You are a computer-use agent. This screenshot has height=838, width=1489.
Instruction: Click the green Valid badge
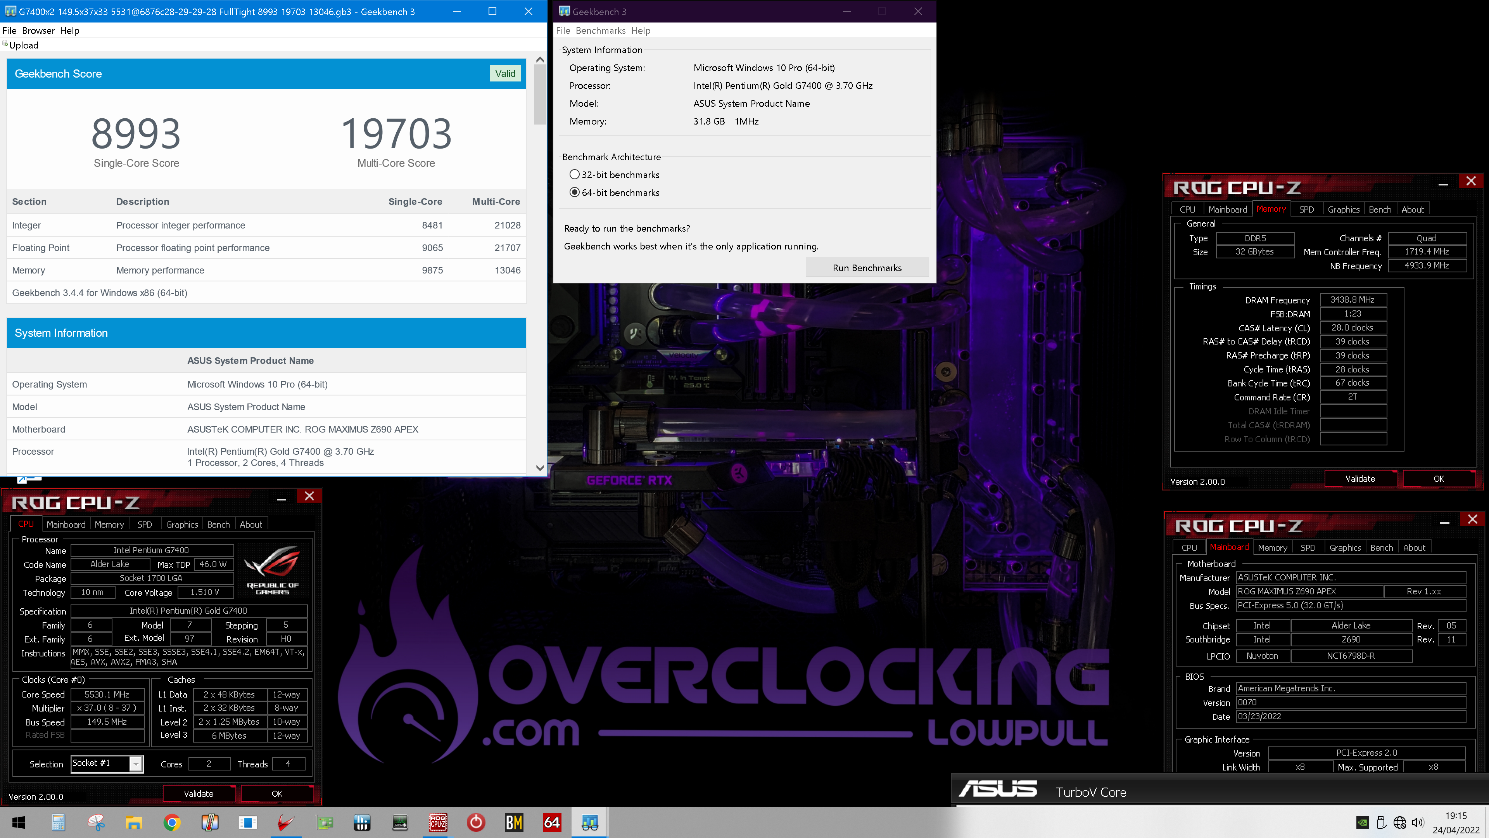[x=505, y=73]
